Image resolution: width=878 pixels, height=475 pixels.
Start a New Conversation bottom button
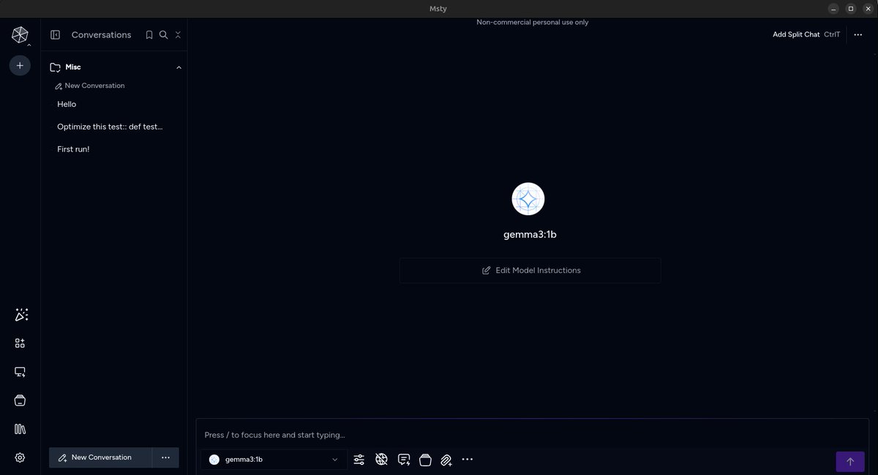click(100, 457)
